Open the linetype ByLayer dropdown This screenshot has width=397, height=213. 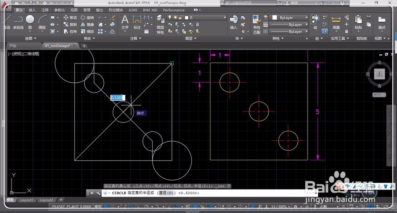tap(289, 32)
